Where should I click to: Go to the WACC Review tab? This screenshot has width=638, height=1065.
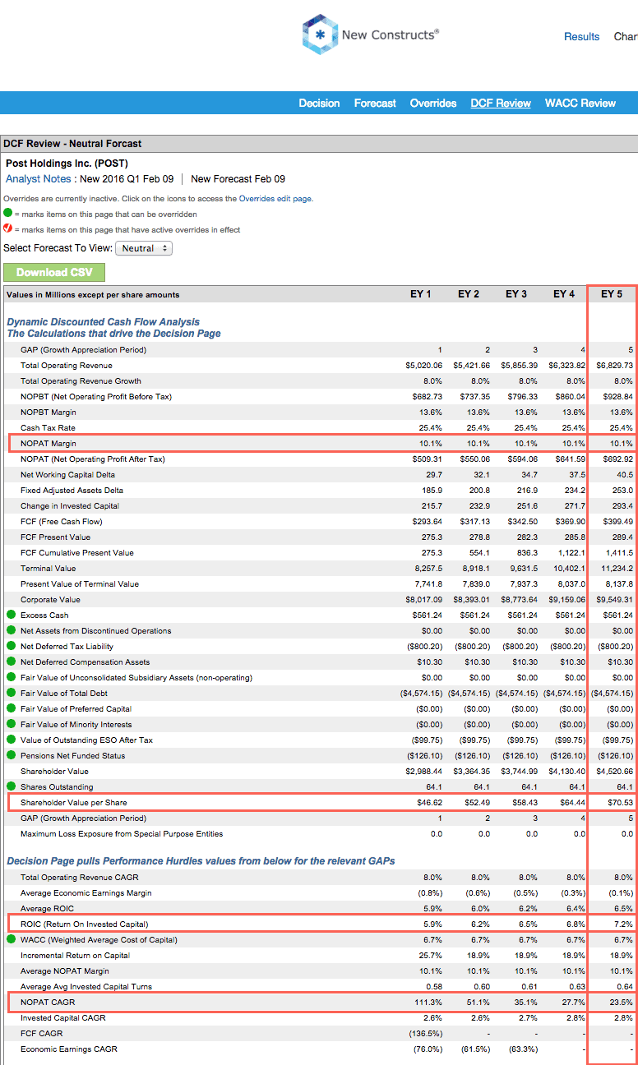tap(580, 103)
